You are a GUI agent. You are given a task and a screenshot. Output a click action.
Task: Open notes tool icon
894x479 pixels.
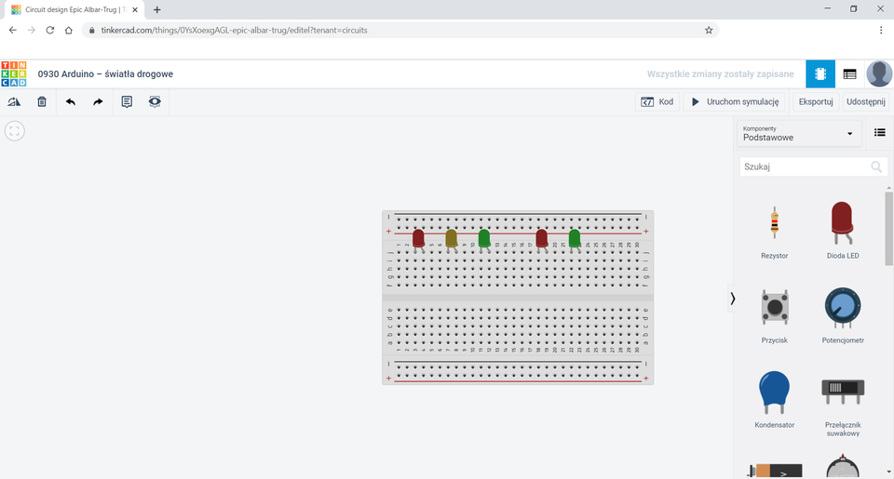coord(127,102)
